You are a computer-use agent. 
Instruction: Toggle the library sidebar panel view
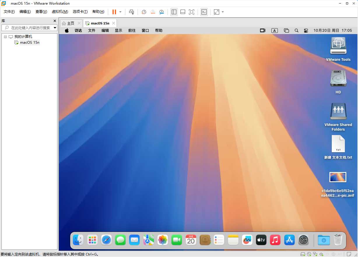point(174,12)
